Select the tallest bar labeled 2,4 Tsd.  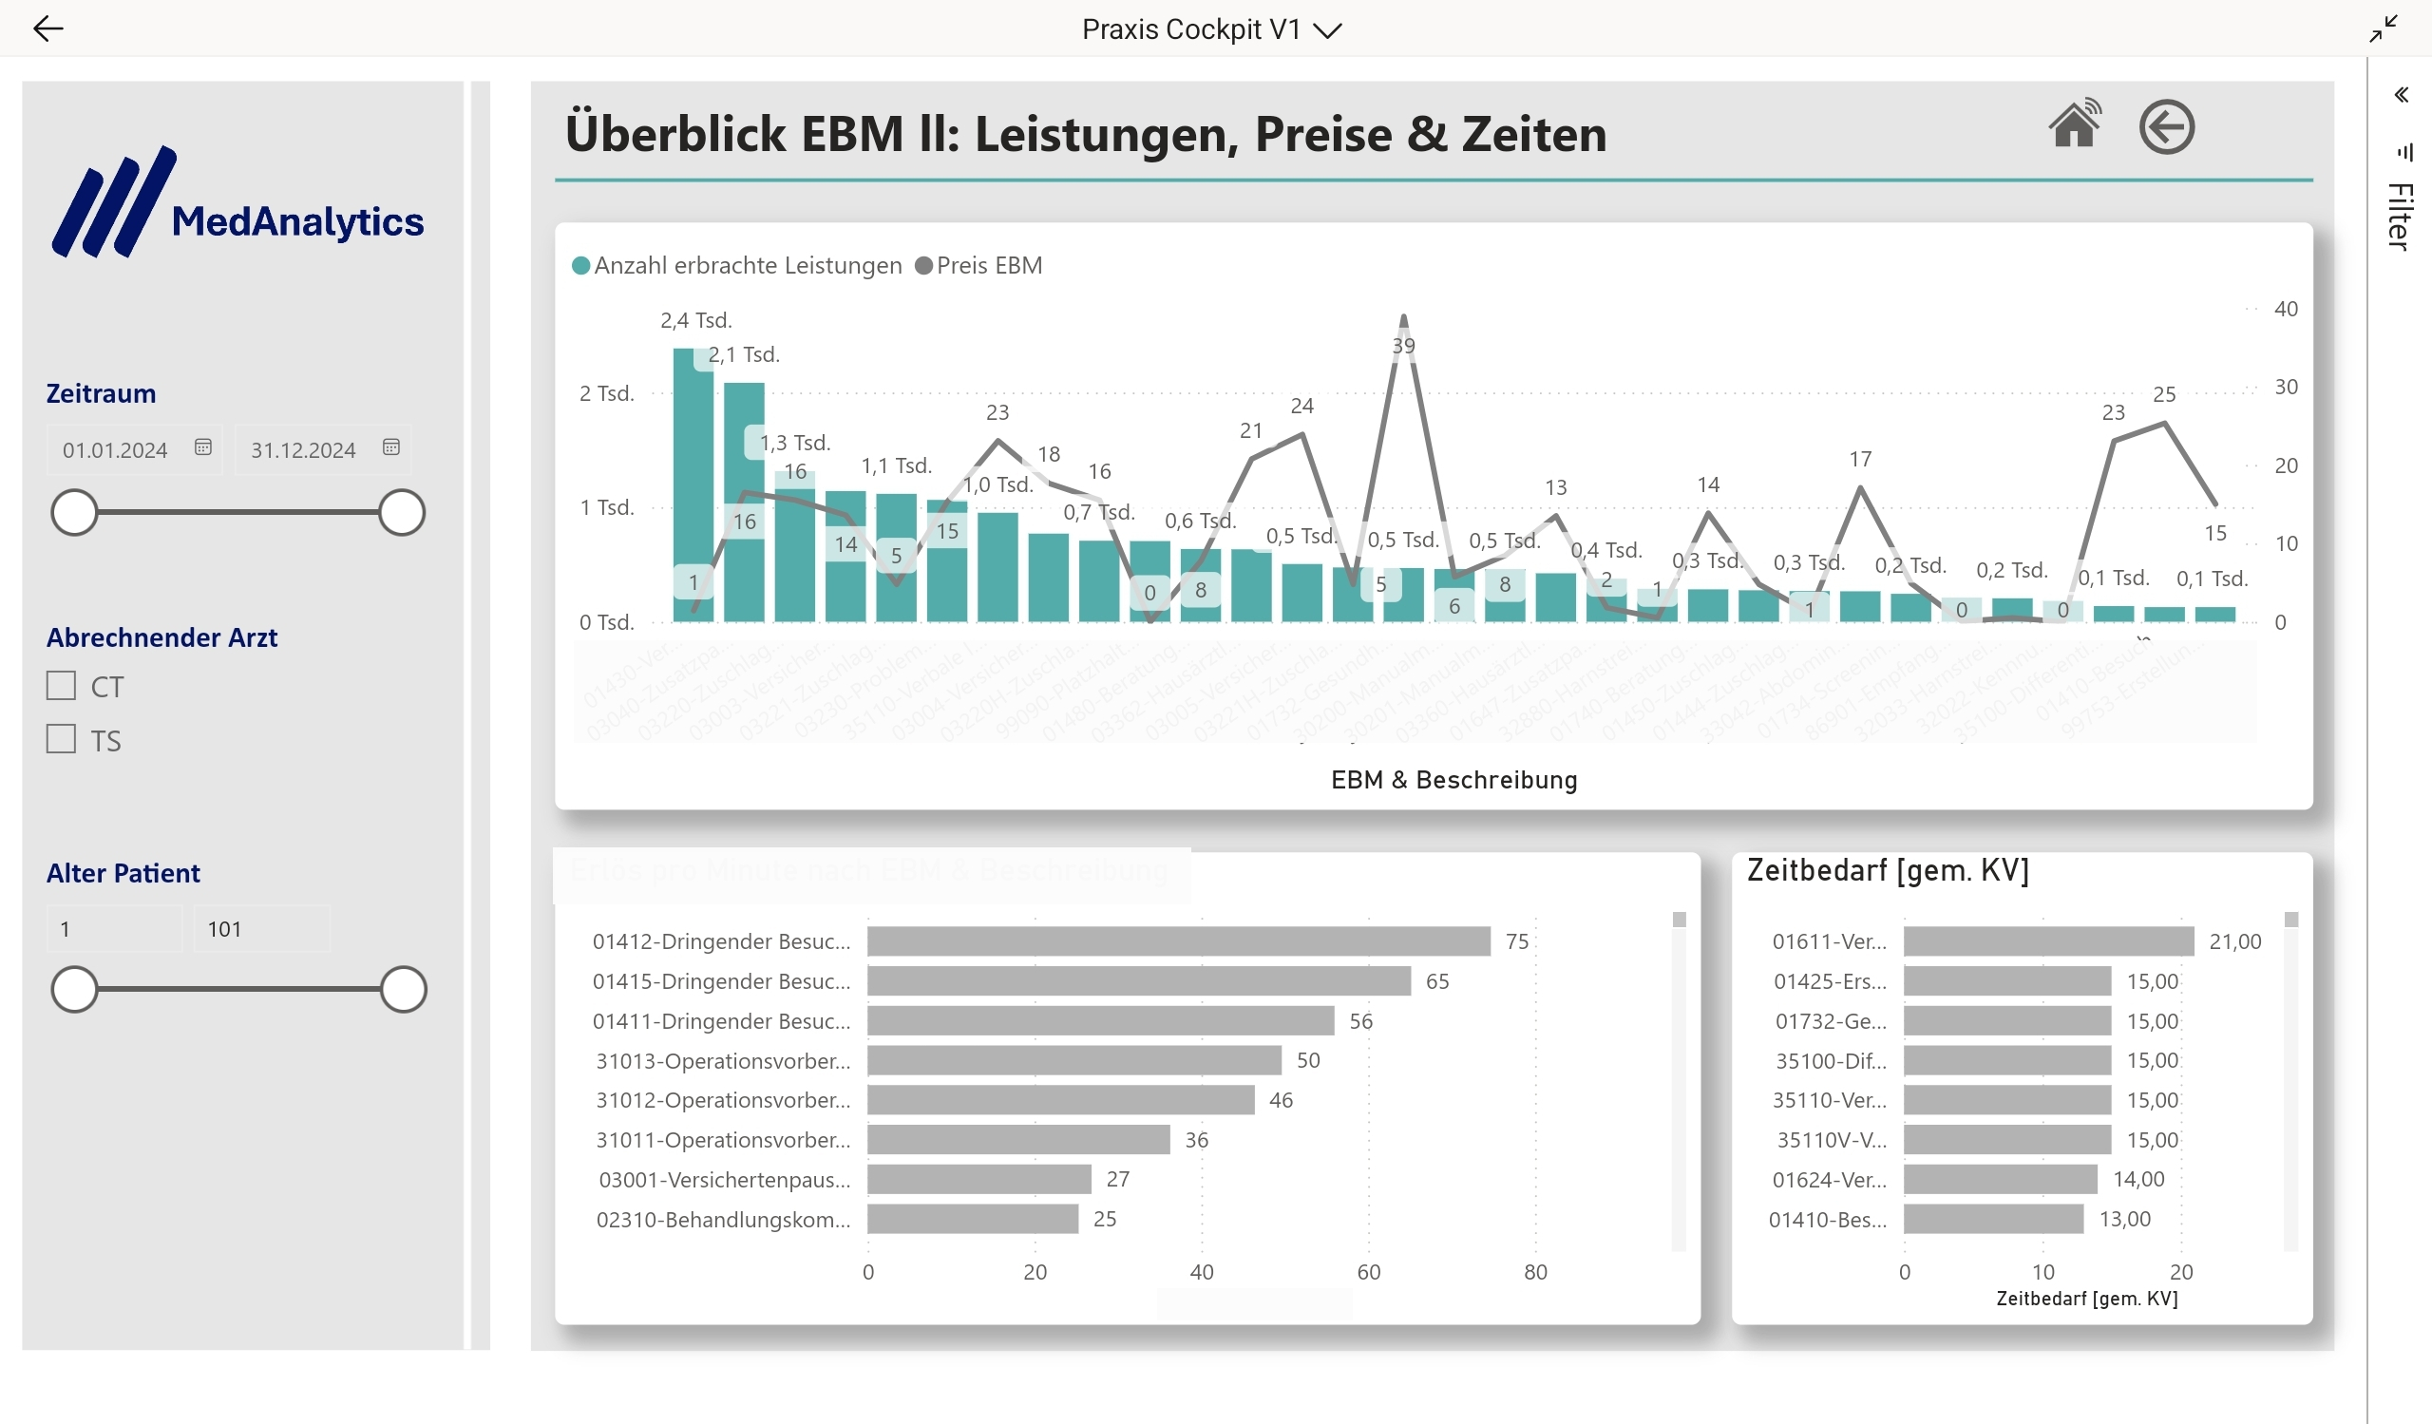pos(693,484)
